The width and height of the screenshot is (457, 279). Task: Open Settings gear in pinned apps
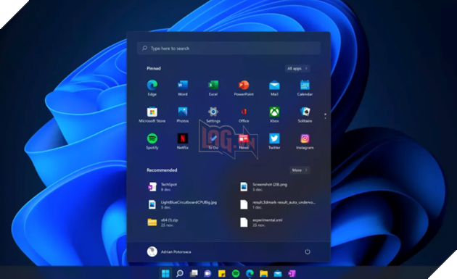click(x=213, y=114)
